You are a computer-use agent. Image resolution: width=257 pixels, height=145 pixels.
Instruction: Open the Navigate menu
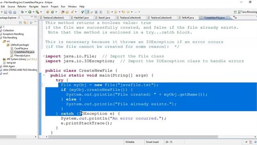34,6
